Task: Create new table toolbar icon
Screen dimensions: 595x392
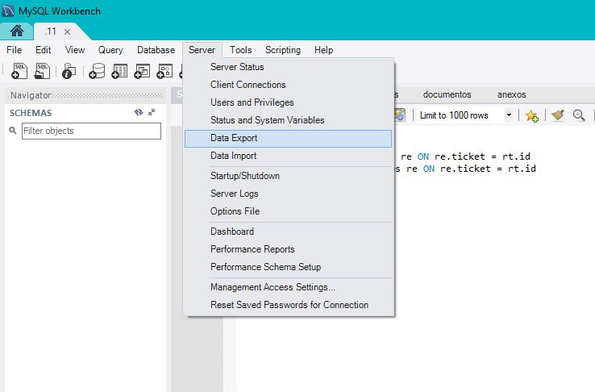Action: pyautogui.click(x=119, y=71)
